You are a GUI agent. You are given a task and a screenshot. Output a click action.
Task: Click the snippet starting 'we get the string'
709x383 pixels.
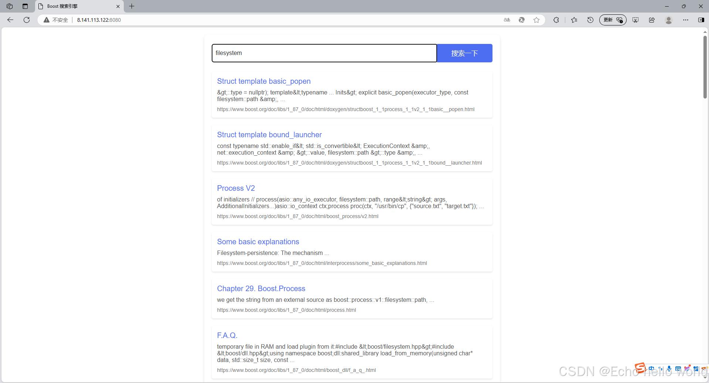(325, 300)
